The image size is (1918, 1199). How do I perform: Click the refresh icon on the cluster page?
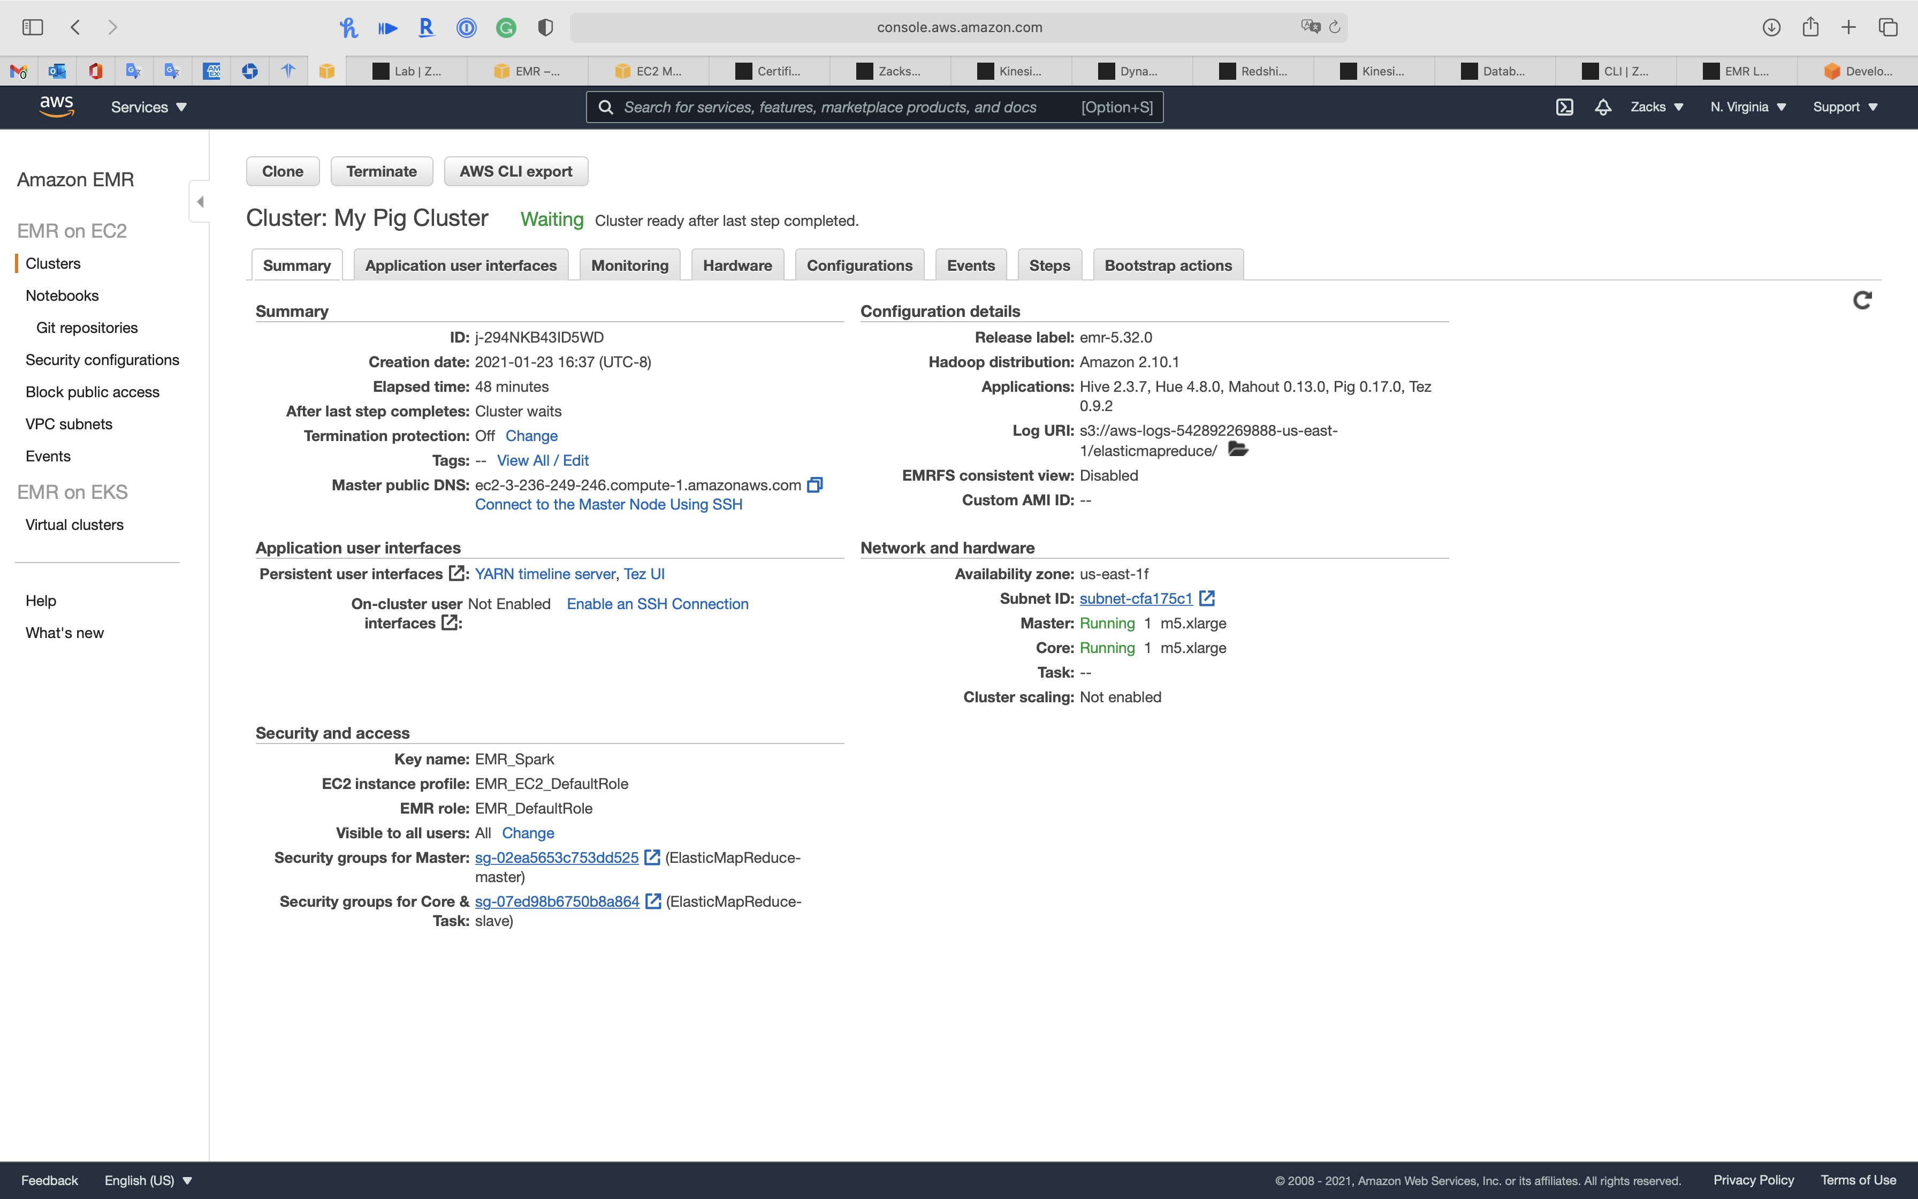coord(1862,300)
